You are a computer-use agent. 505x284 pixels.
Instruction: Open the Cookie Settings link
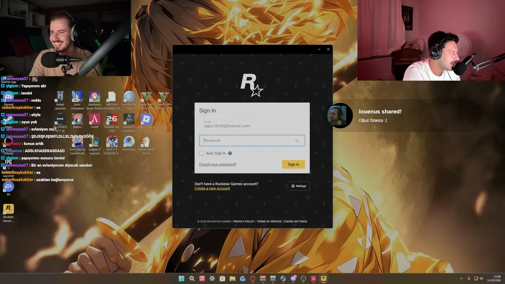coord(295,222)
